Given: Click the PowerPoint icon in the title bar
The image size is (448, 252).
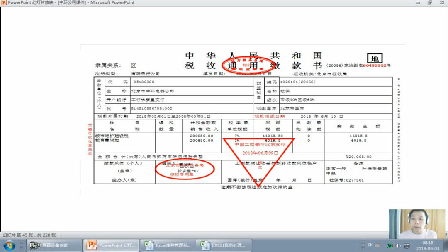Looking at the screenshot, I should tap(3, 2).
